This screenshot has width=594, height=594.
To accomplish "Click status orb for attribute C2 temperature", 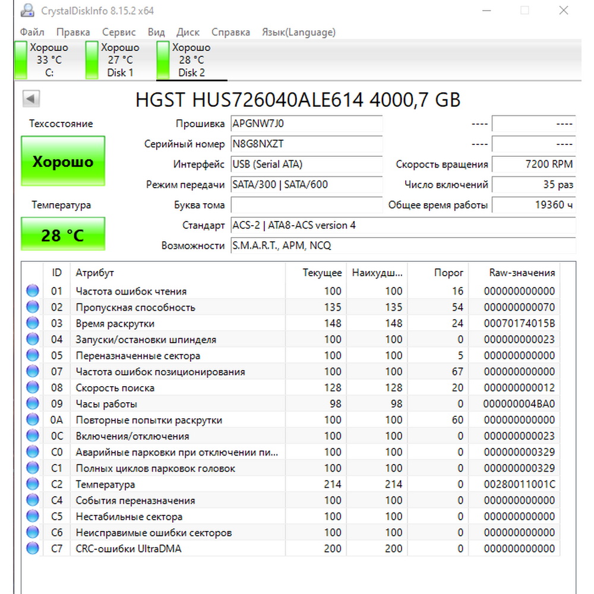I will (x=33, y=484).
